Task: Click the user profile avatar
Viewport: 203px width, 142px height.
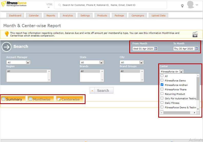Action: point(190,5)
